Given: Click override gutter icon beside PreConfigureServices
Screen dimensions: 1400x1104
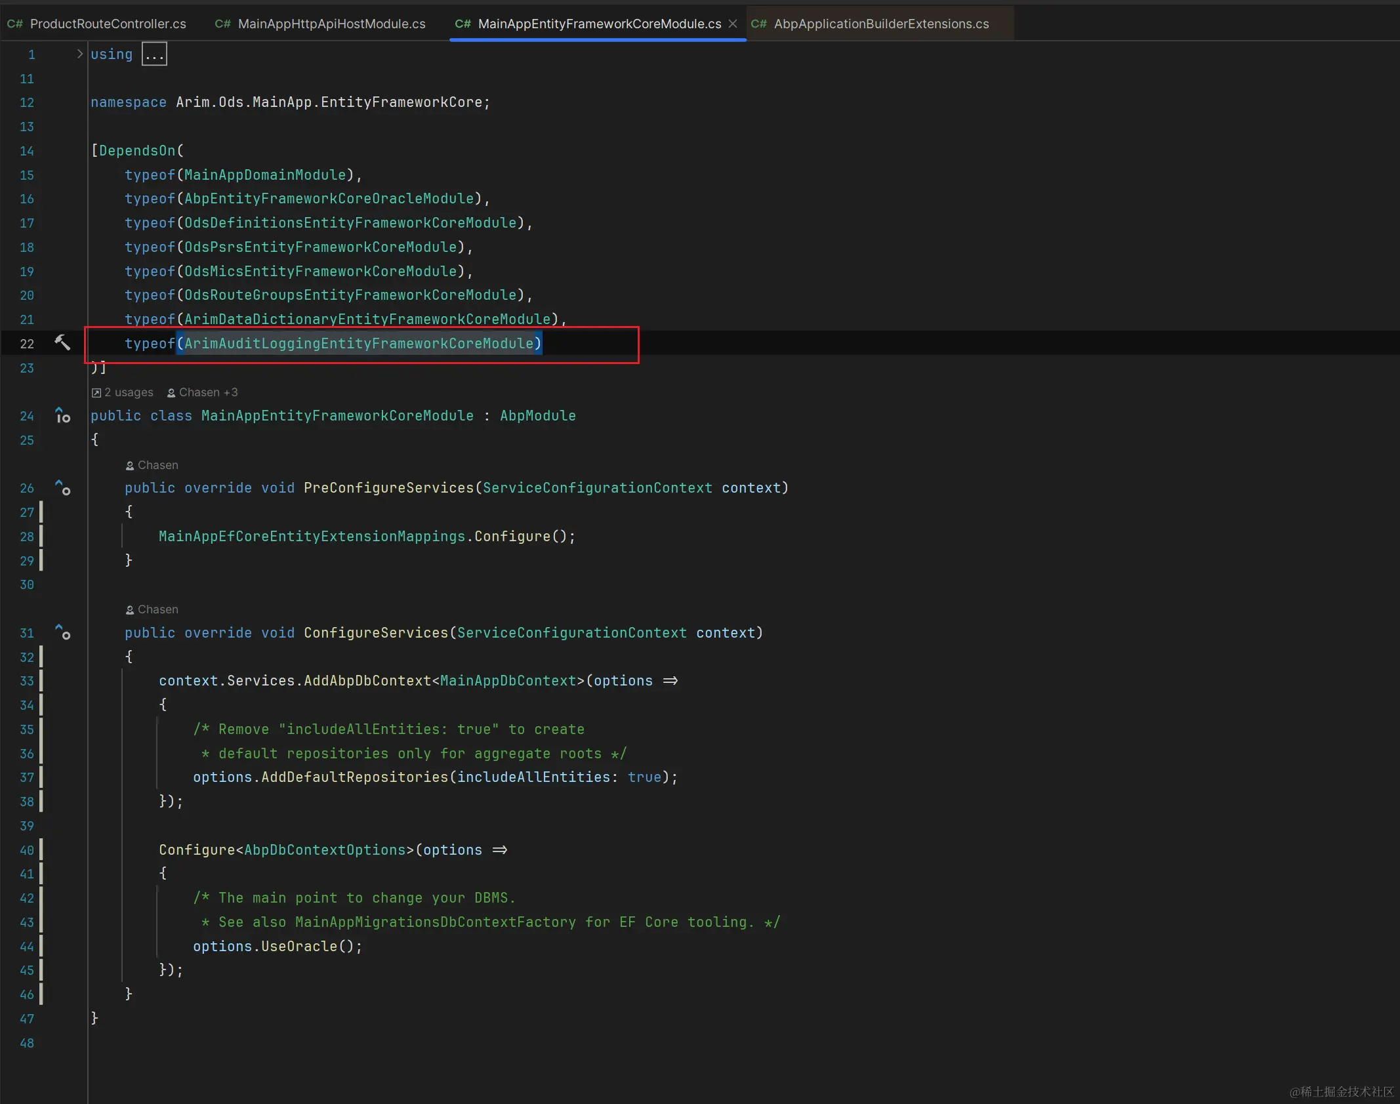Looking at the screenshot, I should click(63, 487).
